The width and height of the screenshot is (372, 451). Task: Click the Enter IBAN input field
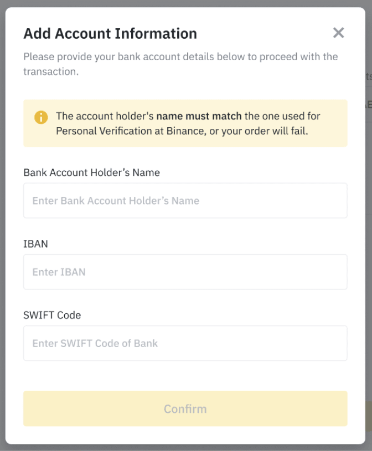tap(185, 272)
